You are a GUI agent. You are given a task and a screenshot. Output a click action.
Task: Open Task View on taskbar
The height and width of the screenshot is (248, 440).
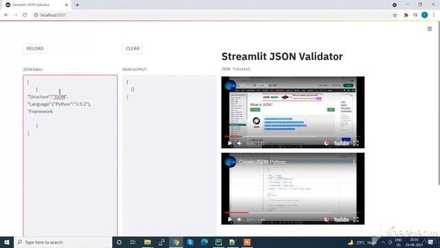[133, 242]
